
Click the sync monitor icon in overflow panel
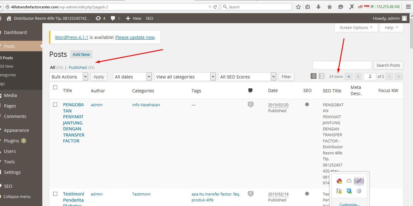coord(349,191)
